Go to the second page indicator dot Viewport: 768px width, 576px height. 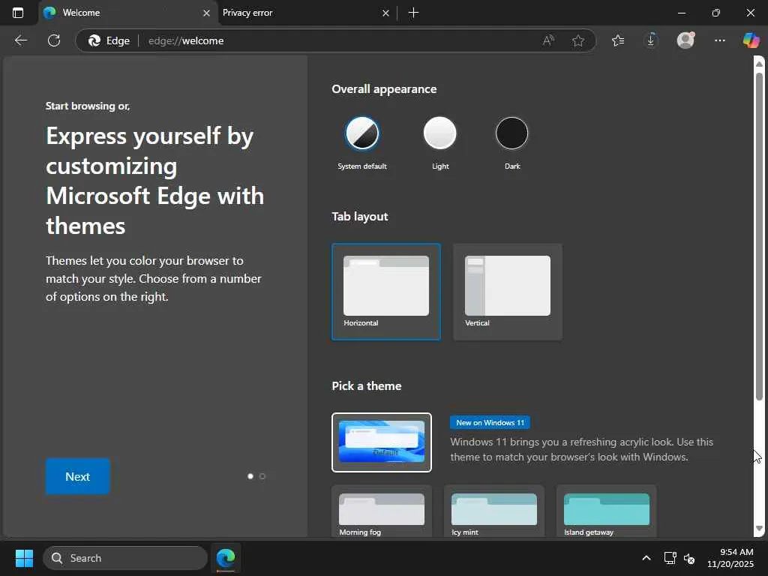click(x=262, y=476)
